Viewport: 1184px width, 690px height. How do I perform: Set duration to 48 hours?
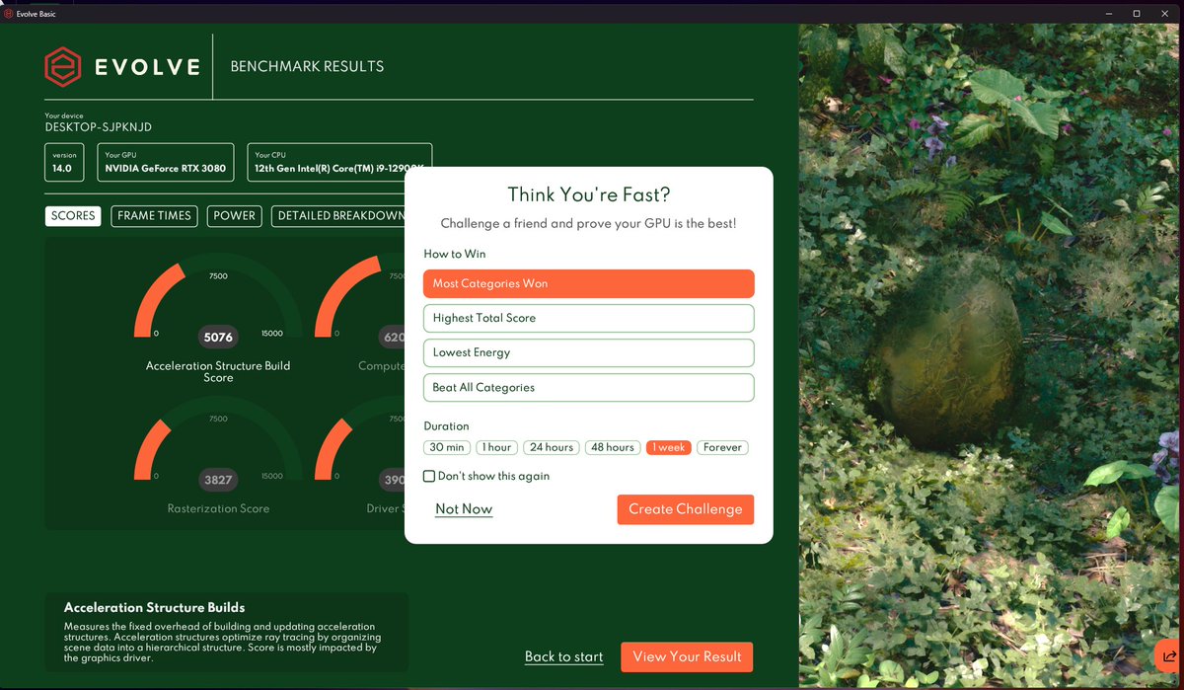click(x=612, y=447)
